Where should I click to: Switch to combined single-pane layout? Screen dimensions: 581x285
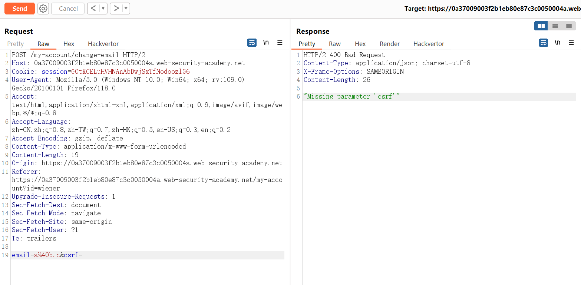click(x=568, y=26)
